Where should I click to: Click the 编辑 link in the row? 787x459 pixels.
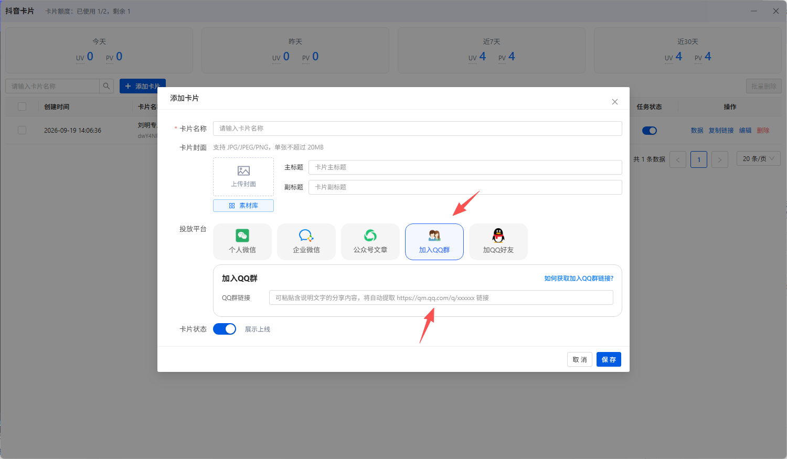click(746, 131)
